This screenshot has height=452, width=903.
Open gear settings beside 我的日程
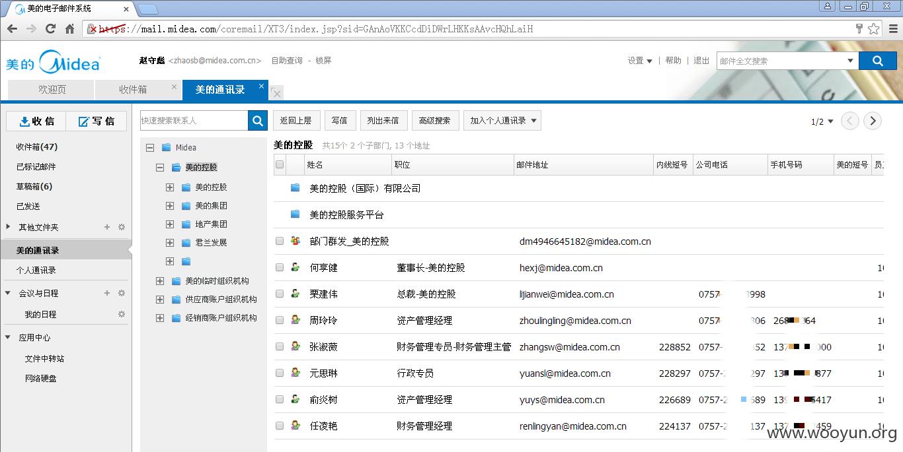(122, 314)
